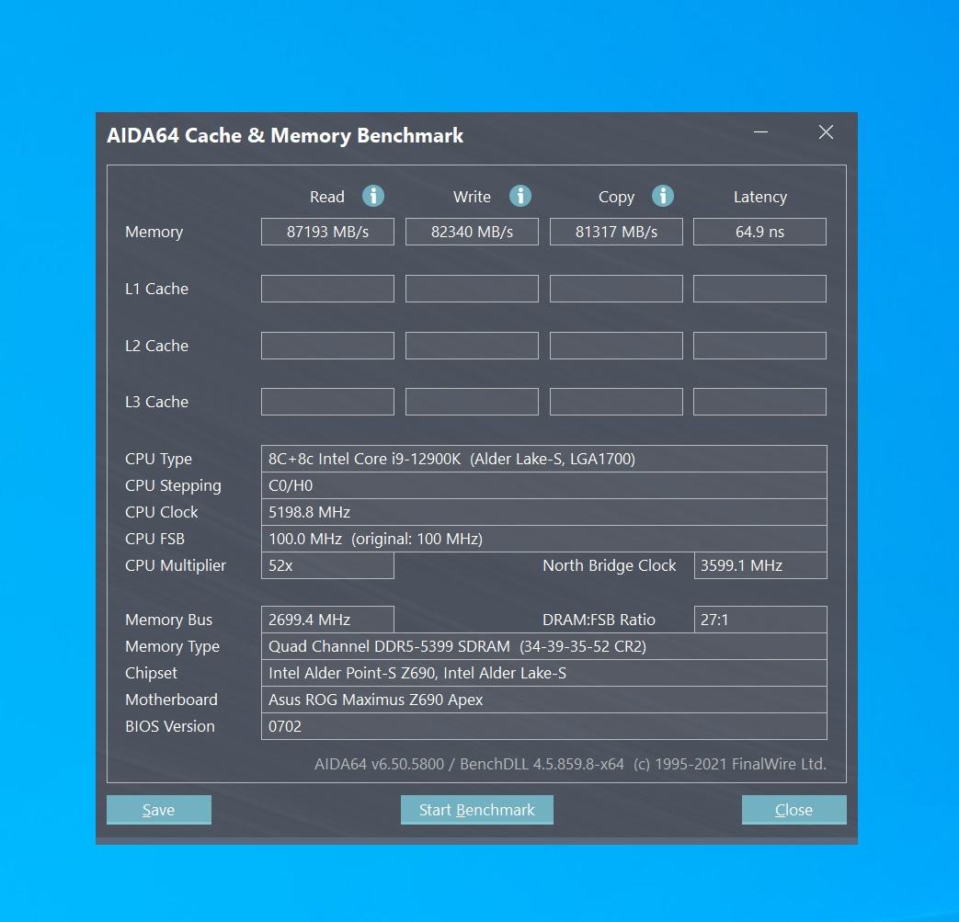This screenshot has height=922, width=959.
Task: Click Motherboard value Asus ROG Maximus Z690 Apex
Action: 544,700
